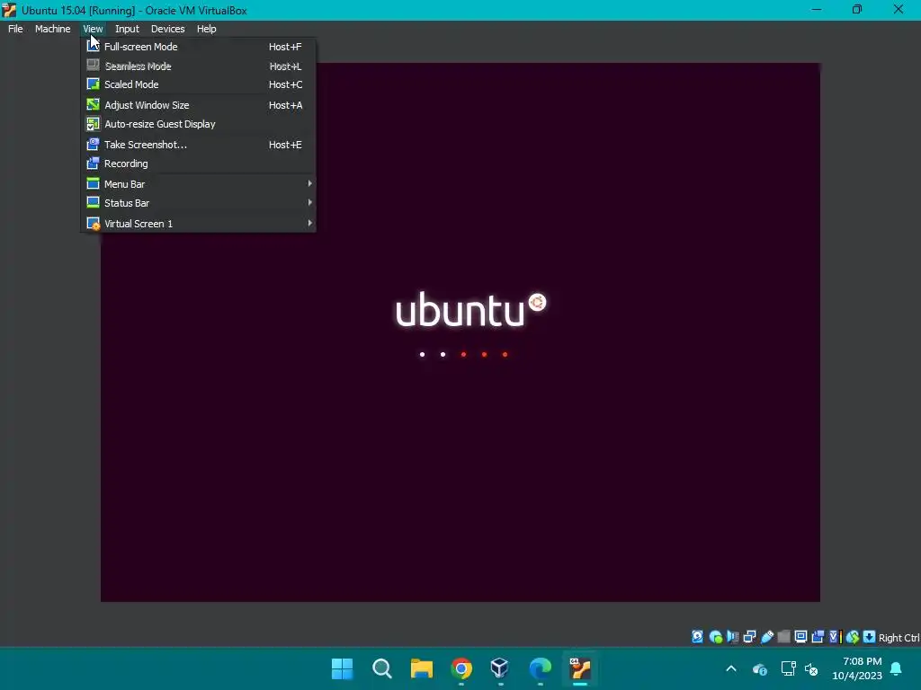Click the Host+F shortcut label
The height and width of the screenshot is (690, 921).
[x=285, y=47]
